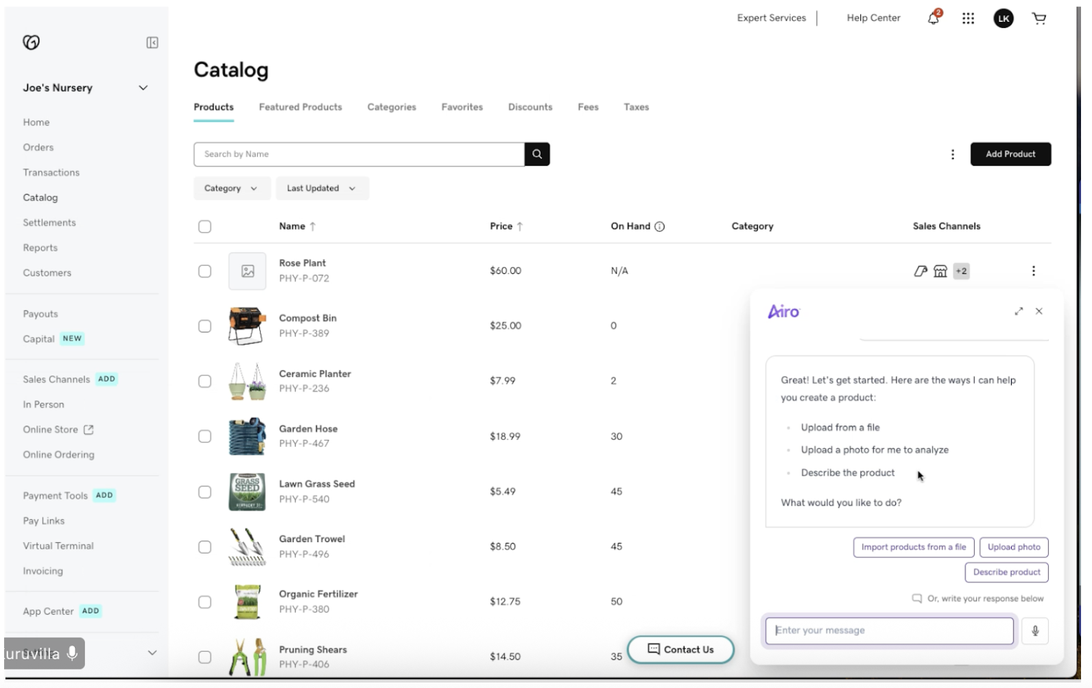Click the Describe product button
The height and width of the screenshot is (688, 1092).
[1006, 572]
